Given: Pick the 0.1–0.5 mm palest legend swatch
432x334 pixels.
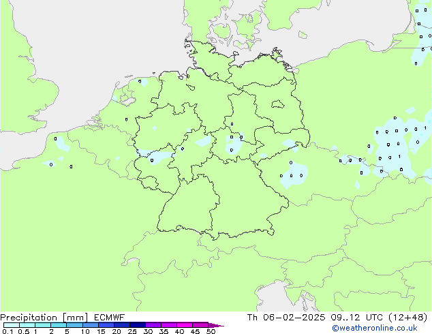Looking at the screenshot, I should pos(12,325).
